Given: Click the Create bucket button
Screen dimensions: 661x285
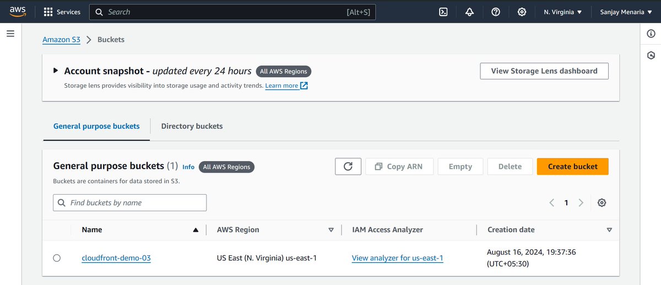Looking at the screenshot, I should click(x=573, y=166).
